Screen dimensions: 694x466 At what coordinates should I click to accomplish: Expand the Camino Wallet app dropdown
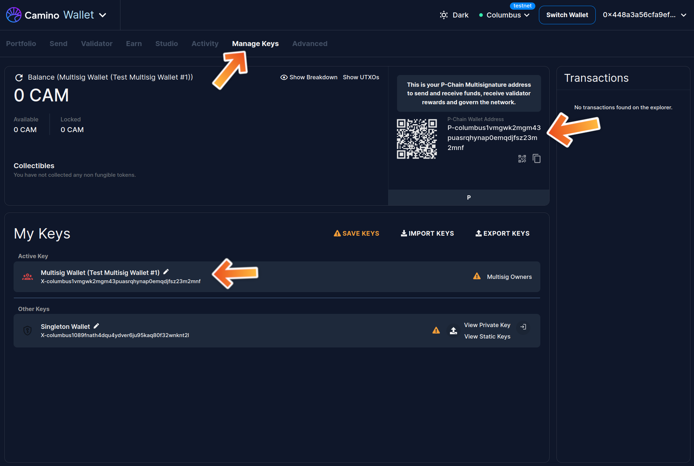[x=103, y=15]
